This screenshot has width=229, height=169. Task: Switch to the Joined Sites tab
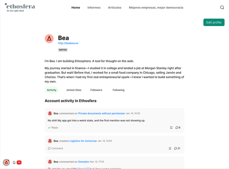[74, 90]
